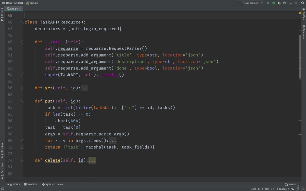Screen dimensions: 306x191
Task: Expand the folded get method at line 56
Action: pos(23,88)
